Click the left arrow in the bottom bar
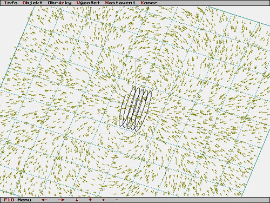Screen dimensions: 270x203 point(44,200)
